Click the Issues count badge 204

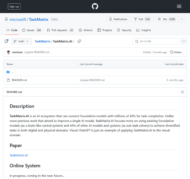(39, 30)
